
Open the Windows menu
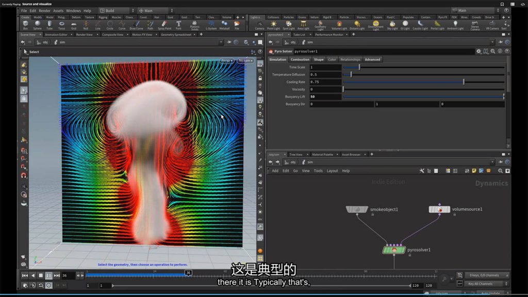coord(73,11)
